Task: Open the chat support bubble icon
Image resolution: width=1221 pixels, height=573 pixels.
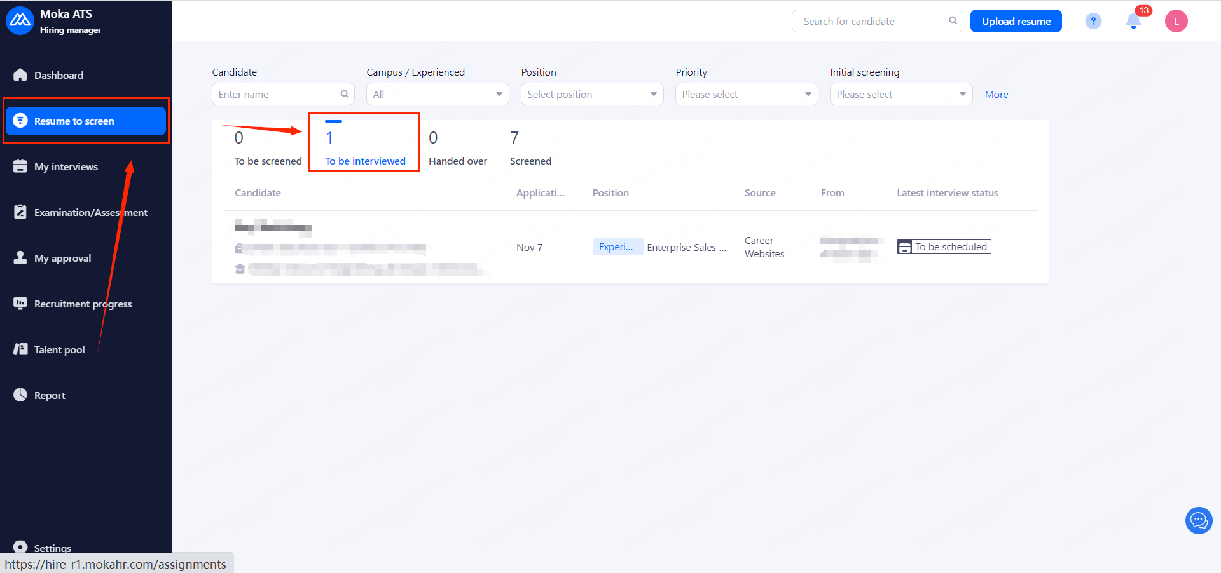Action: point(1199,521)
